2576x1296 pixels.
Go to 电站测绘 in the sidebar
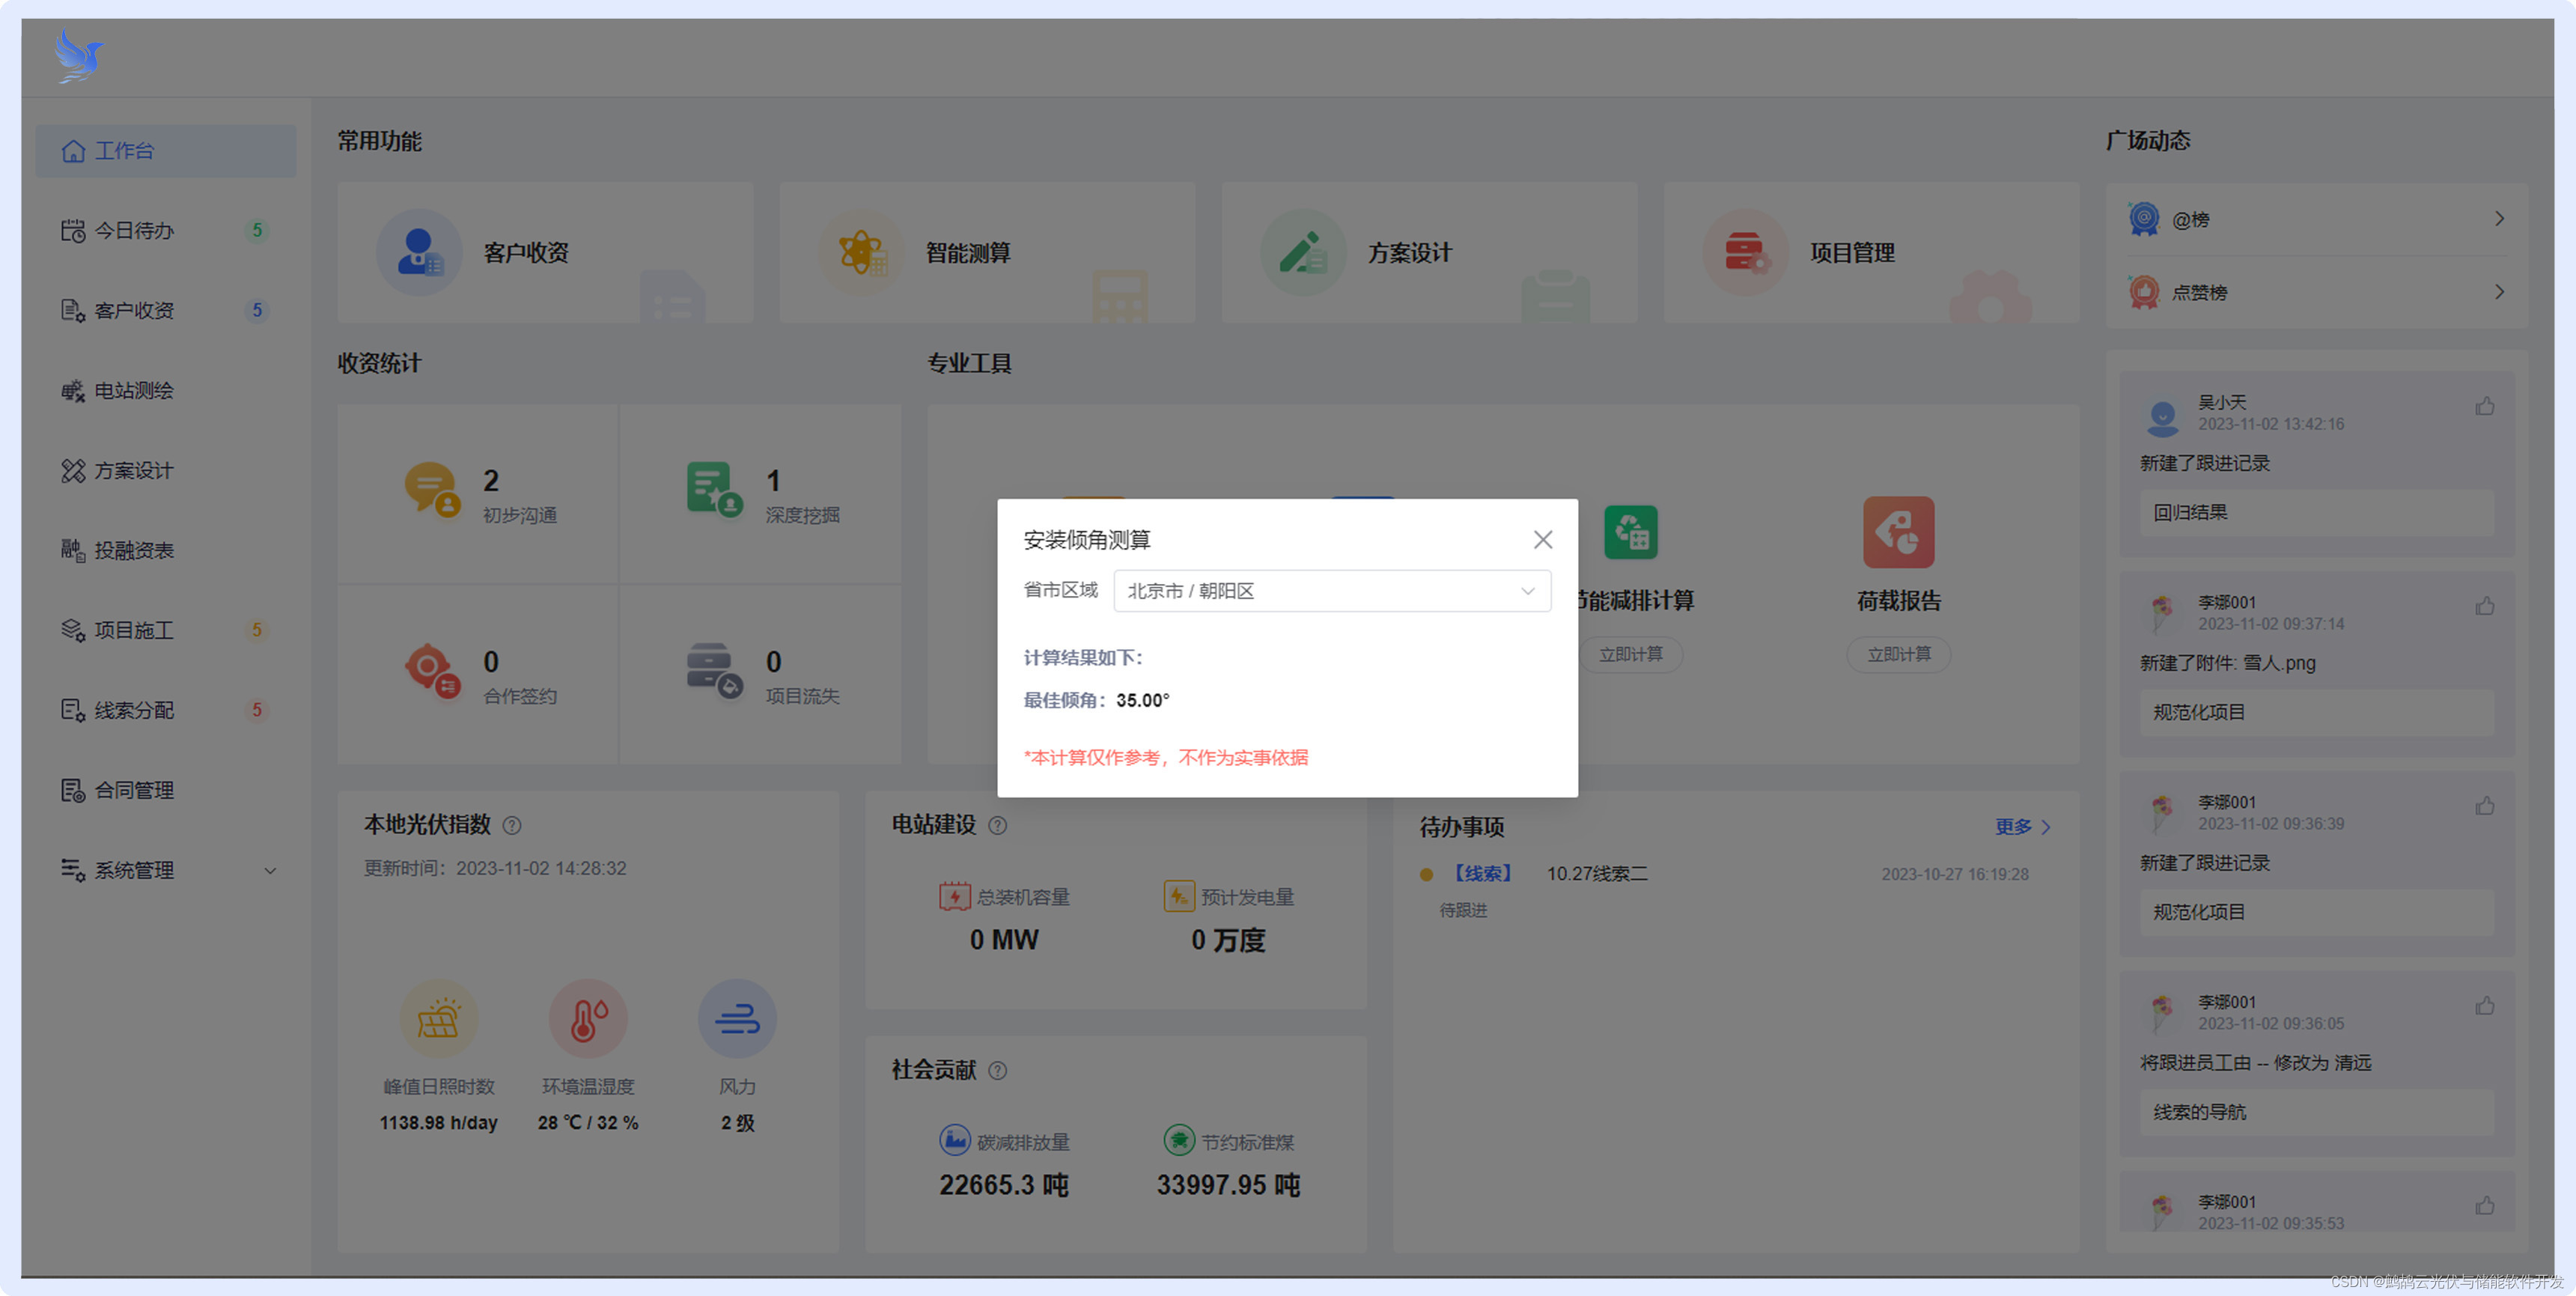[166, 391]
